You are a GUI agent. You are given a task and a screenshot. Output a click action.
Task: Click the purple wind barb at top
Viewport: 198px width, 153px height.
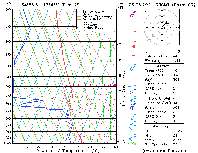[133, 14]
